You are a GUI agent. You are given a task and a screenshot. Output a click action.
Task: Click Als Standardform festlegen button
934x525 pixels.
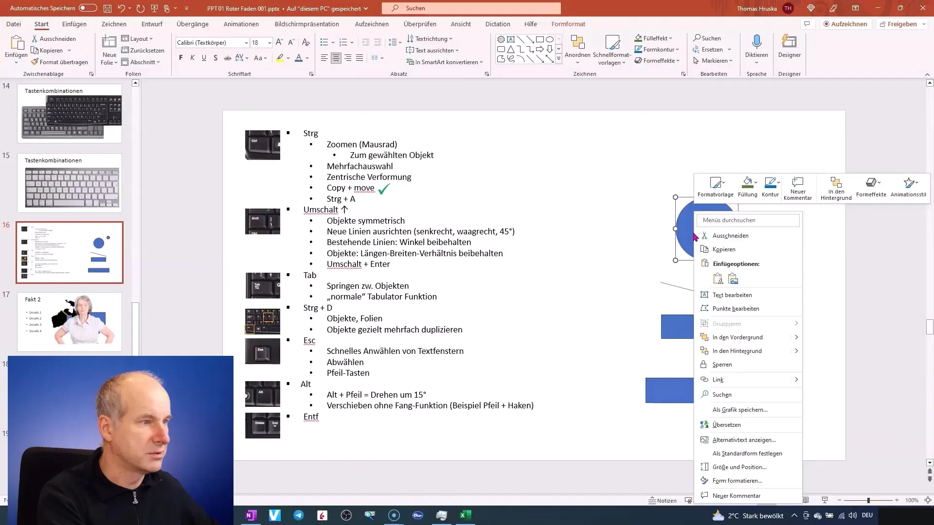[748, 453]
